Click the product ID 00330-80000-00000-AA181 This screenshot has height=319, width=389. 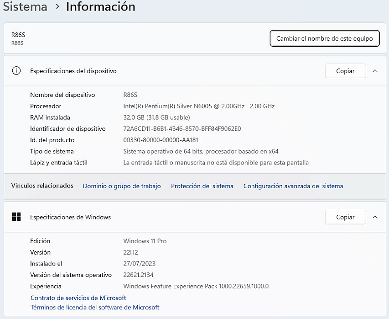[x=161, y=140]
